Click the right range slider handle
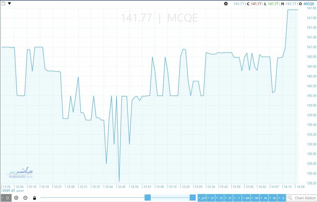Image resolution: width=317 pixels, height=202 pixels. click(193, 198)
